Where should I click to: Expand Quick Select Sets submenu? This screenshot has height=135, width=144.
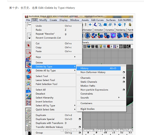[x=75, y=109]
